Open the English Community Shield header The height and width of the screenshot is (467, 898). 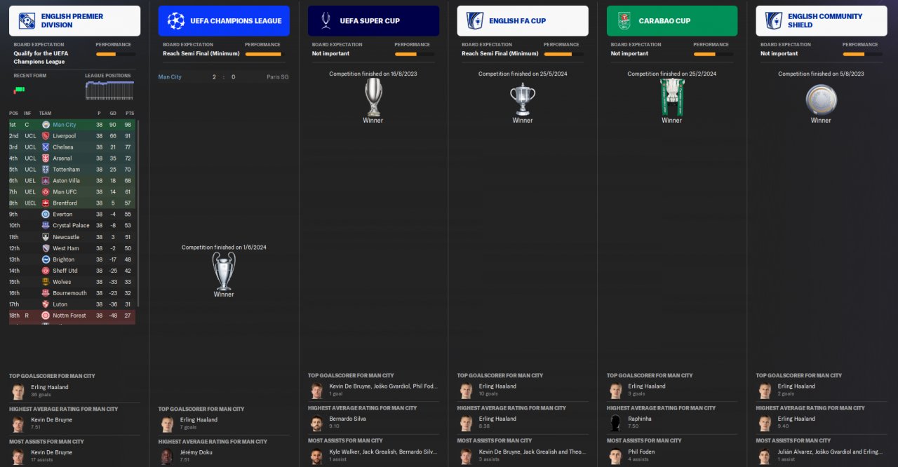click(x=822, y=21)
